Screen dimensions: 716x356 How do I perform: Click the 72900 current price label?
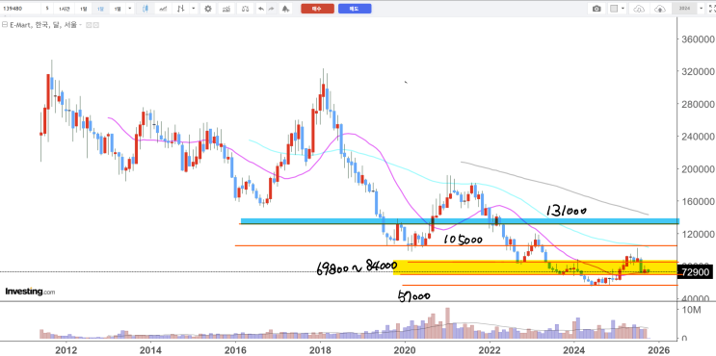696,272
